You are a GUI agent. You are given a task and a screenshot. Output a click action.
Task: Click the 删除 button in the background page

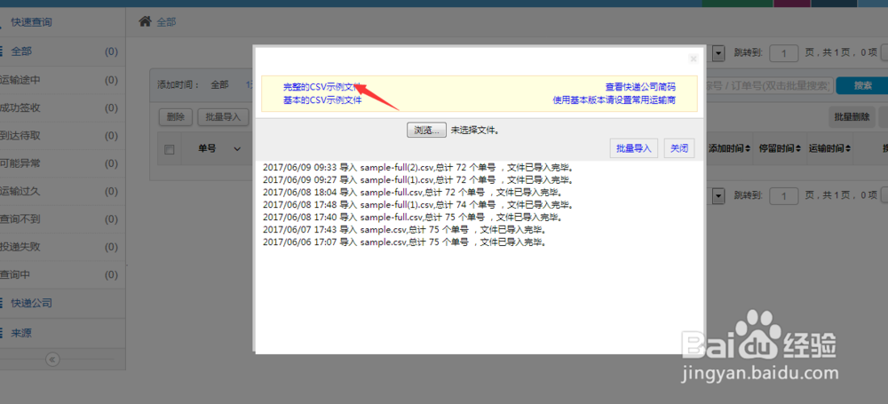(176, 117)
